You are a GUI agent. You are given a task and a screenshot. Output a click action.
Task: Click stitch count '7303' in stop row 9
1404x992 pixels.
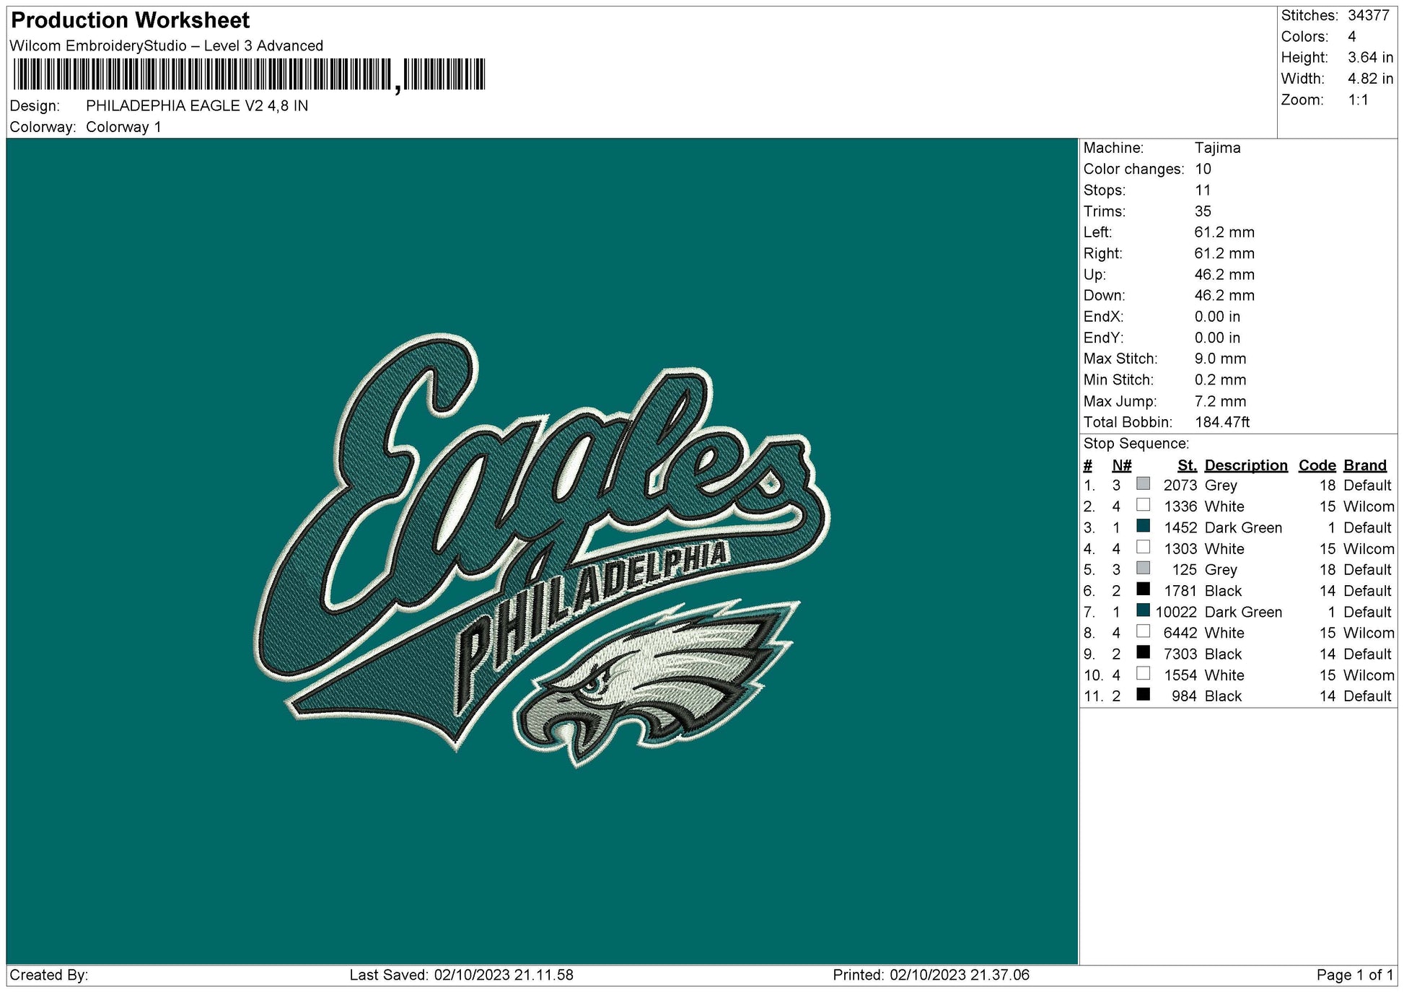click(1180, 654)
